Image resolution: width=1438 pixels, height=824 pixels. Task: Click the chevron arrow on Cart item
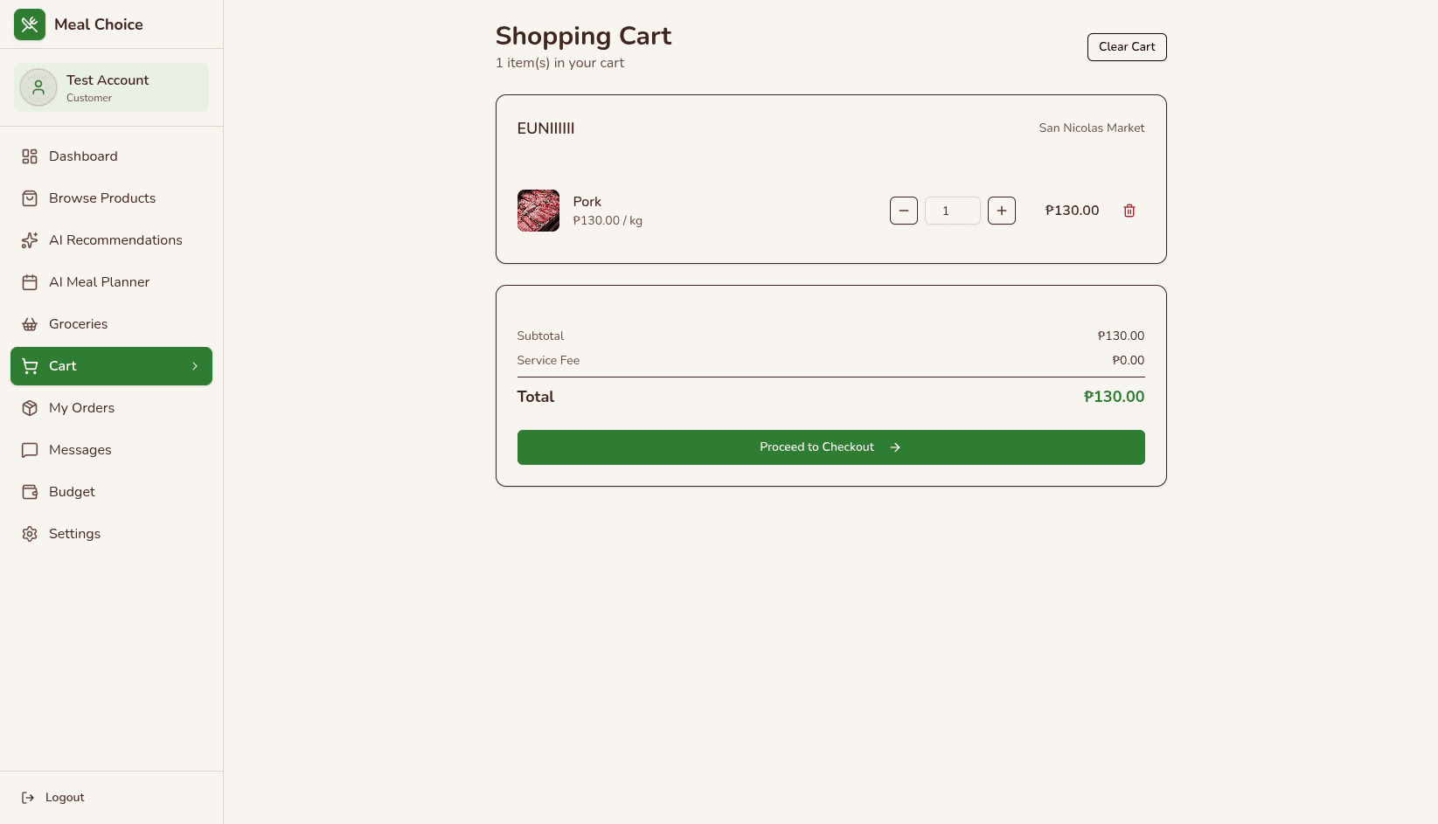tap(195, 366)
